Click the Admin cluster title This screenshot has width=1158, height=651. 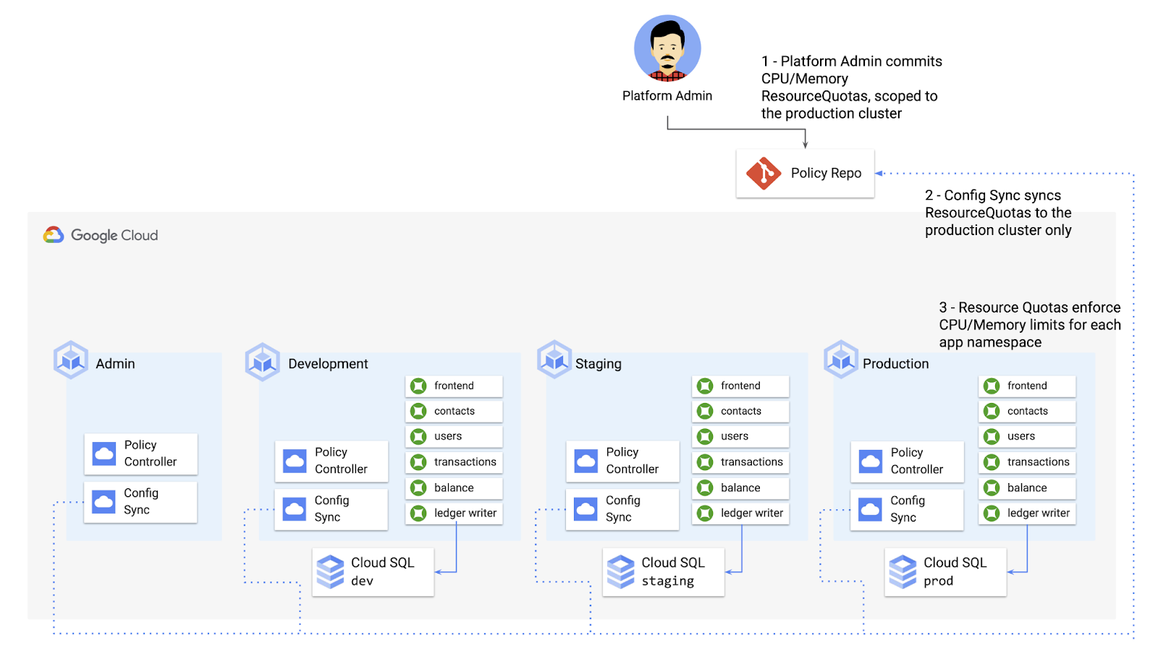(115, 364)
